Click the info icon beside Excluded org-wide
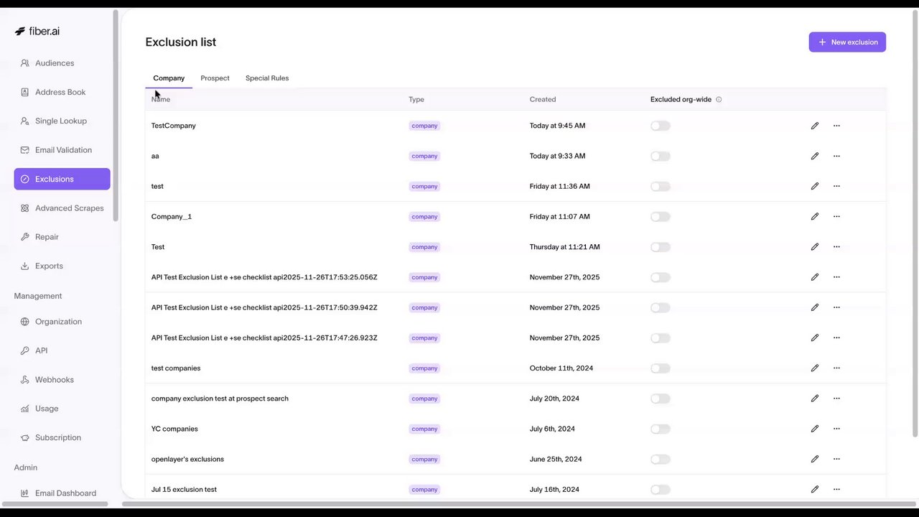 pos(719,100)
